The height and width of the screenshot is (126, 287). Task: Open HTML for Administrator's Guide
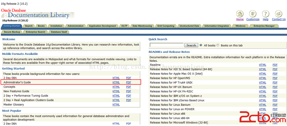point(116,82)
